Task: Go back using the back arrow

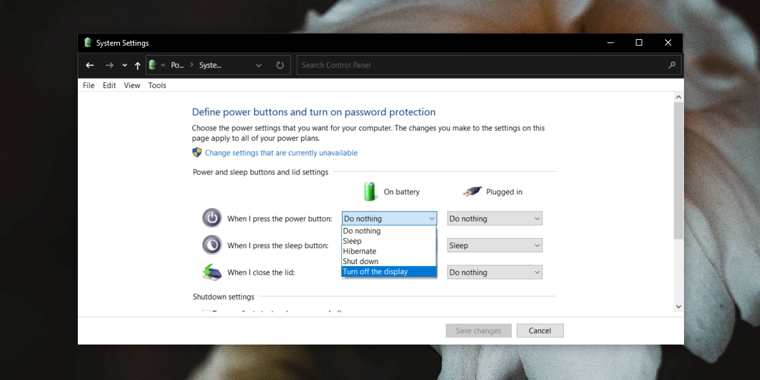Action: [90, 65]
